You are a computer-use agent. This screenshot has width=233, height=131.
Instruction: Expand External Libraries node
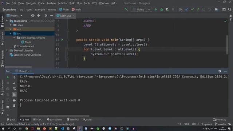[7, 51]
